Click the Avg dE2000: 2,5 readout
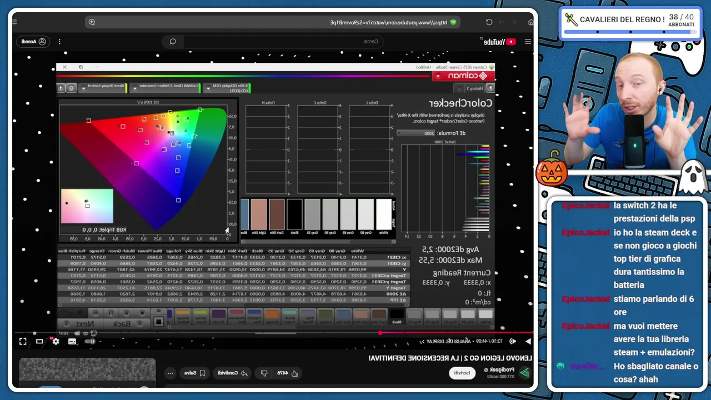711x400 pixels. [450, 249]
